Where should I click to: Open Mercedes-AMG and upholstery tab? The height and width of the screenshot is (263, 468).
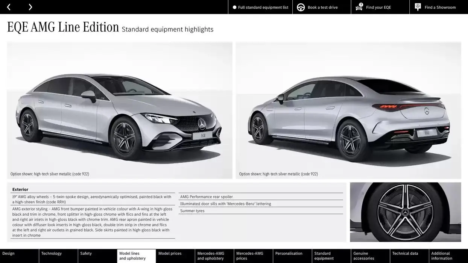click(x=214, y=256)
